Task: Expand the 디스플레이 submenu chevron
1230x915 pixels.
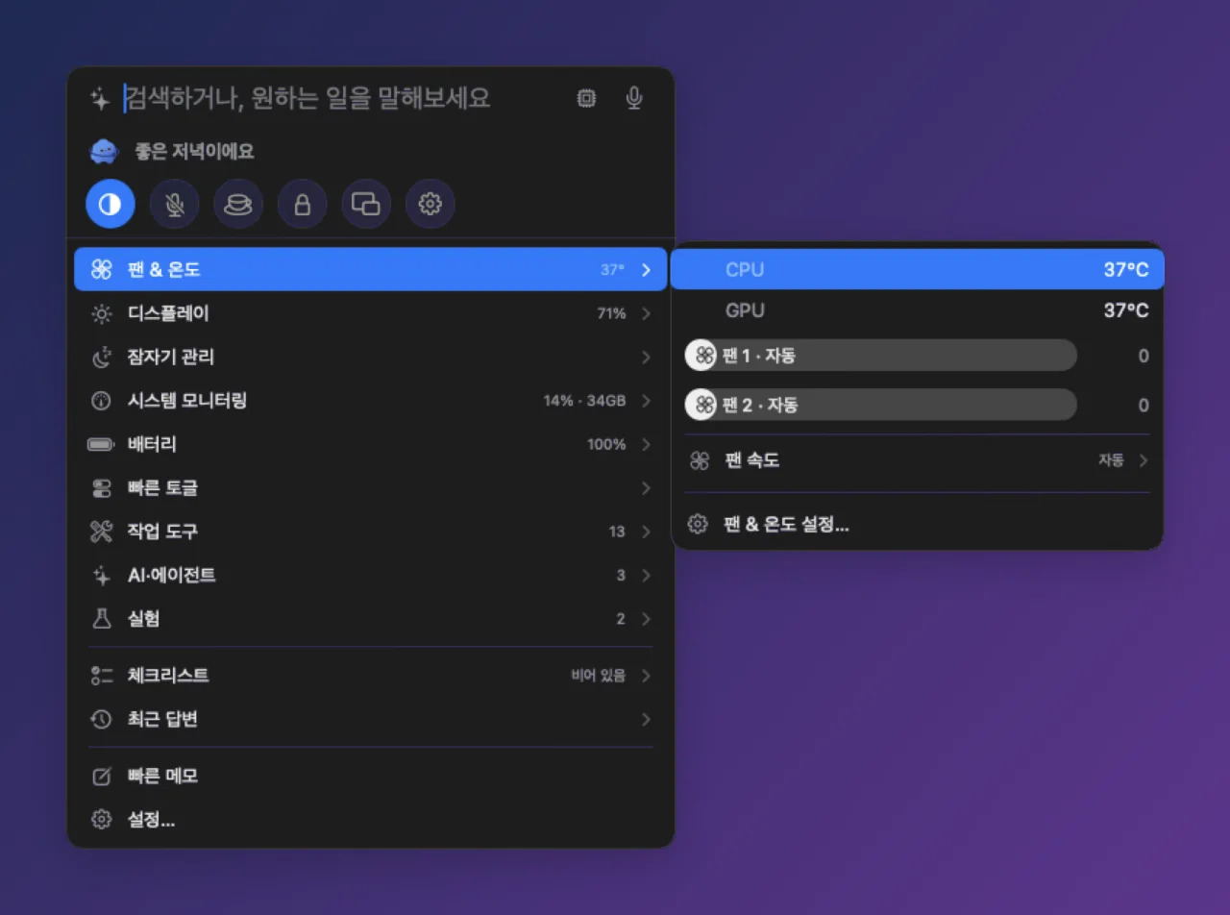Action: click(x=647, y=313)
